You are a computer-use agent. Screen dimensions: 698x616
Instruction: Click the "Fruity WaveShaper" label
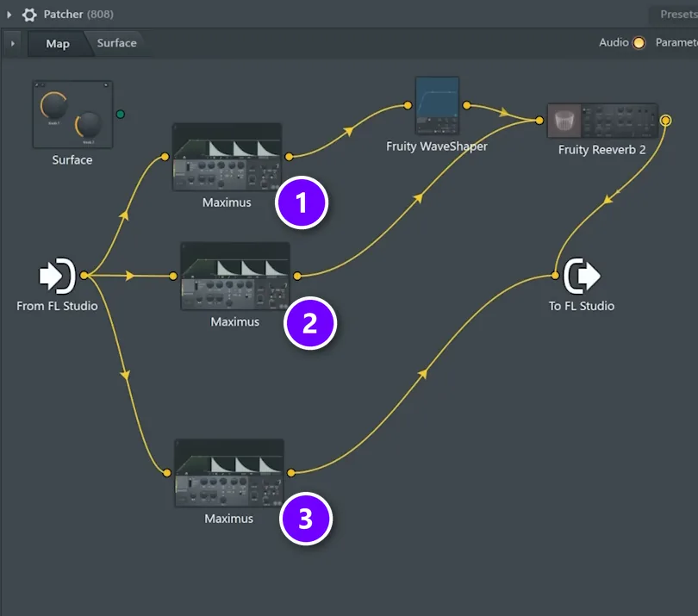[x=437, y=146]
